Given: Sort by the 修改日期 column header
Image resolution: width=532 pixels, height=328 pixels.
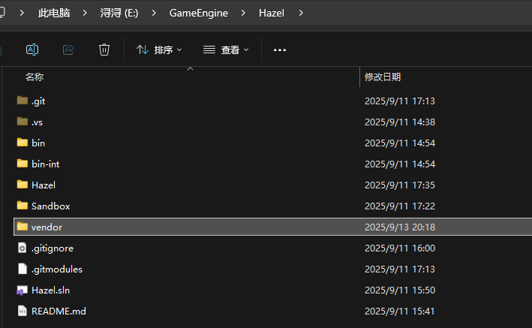Looking at the screenshot, I should tap(383, 77).
